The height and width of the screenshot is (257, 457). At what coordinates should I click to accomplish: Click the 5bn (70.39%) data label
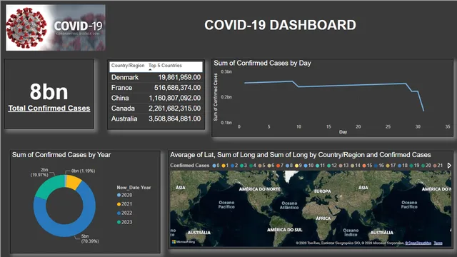[x=90, y=238]
